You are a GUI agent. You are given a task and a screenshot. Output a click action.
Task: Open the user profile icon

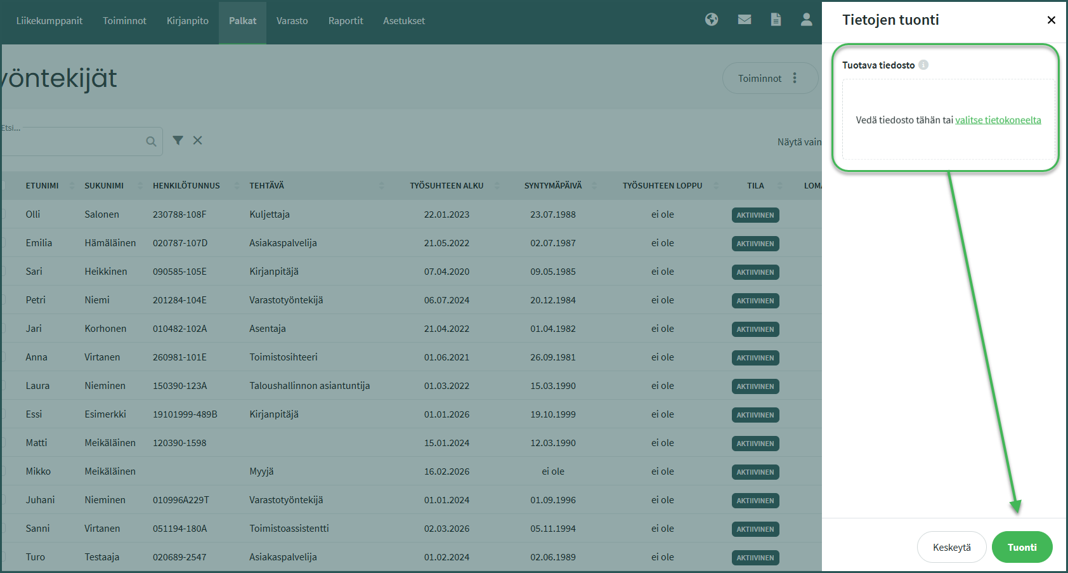click(806, 20)
